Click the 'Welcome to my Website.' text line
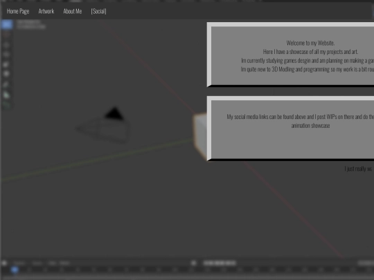Screen dimensions: 374x280 [x=310, y=43]
